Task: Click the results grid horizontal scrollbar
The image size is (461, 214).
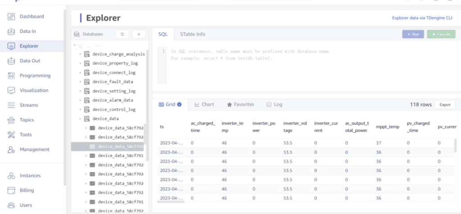Action: [171, 202]
